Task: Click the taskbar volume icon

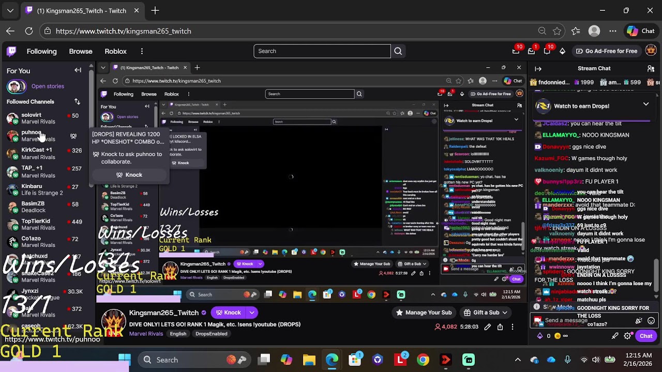Action: pyautogui.click(x=596, y=360)
